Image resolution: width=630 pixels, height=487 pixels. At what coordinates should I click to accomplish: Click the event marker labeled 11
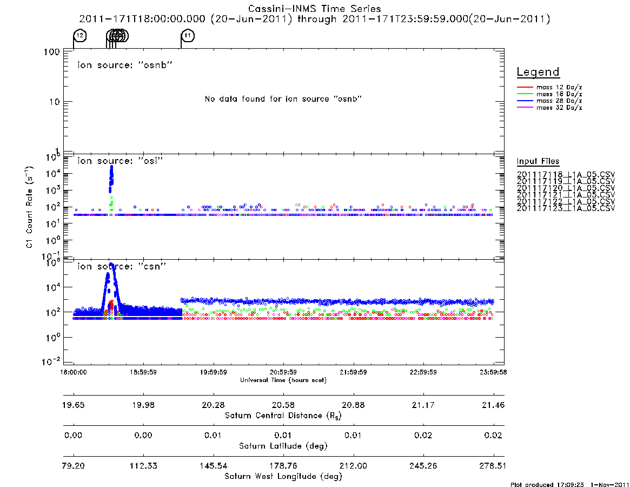[x=188, y=36]
